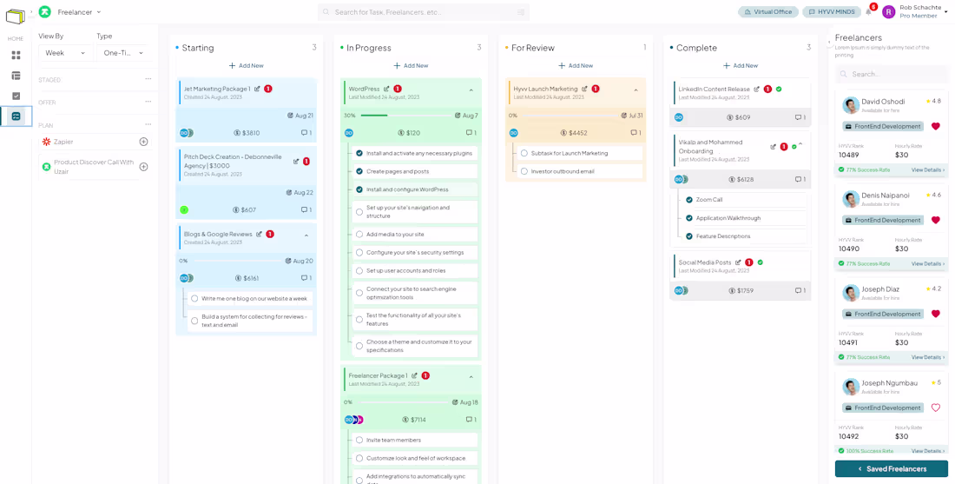Edit the Blogs & Google Reviews card
Viewport: 955px width, 484px height.
pyautogui.click(x=259, y=234)
